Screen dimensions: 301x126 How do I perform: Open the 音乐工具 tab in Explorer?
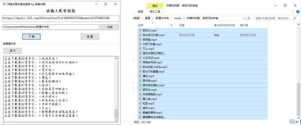click(155, 12)
